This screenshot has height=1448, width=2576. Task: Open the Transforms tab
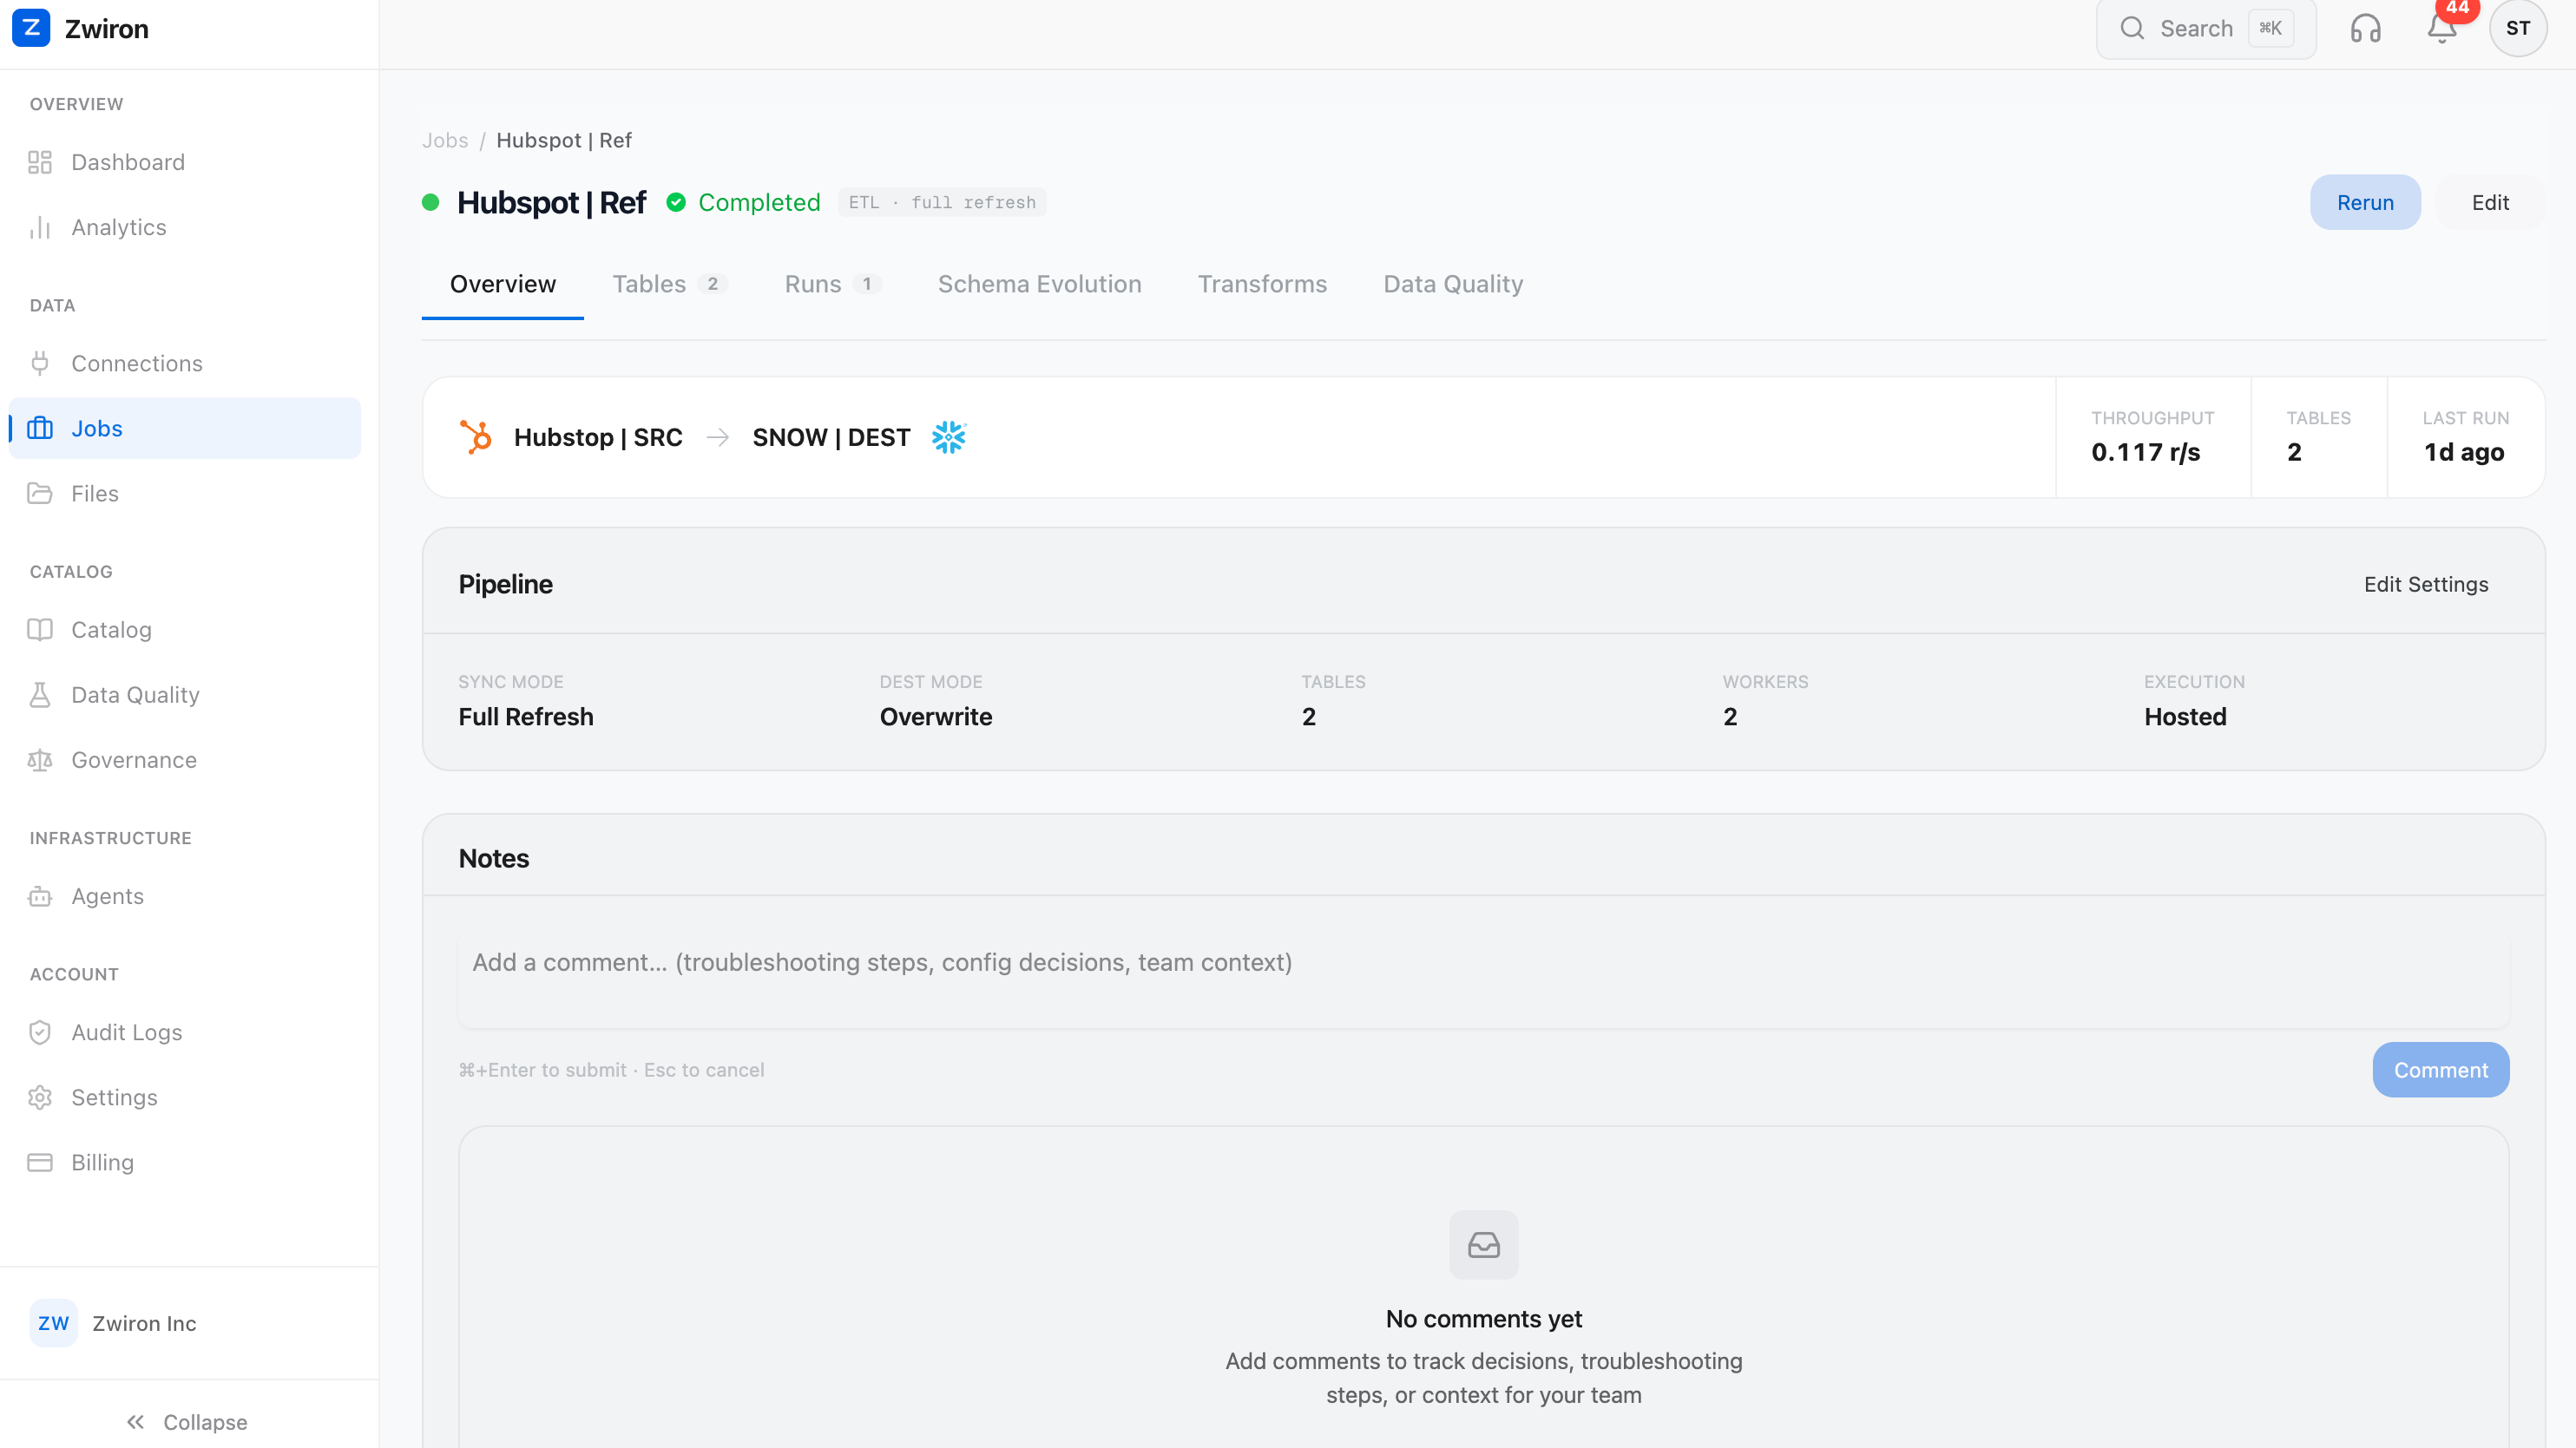coord(1262,284)
